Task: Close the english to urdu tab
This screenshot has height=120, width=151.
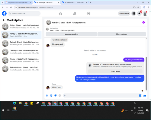Action: tap(30, 2)
